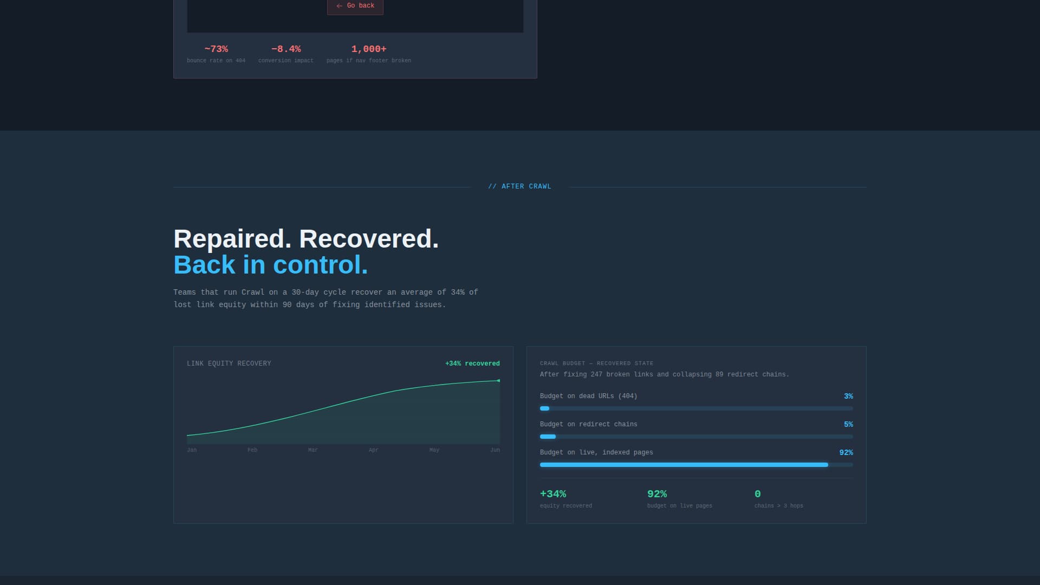Click the −8.4% conversion impact value
The height and width of the screenshot is (585, 1040).
click(x=286, y=49)
